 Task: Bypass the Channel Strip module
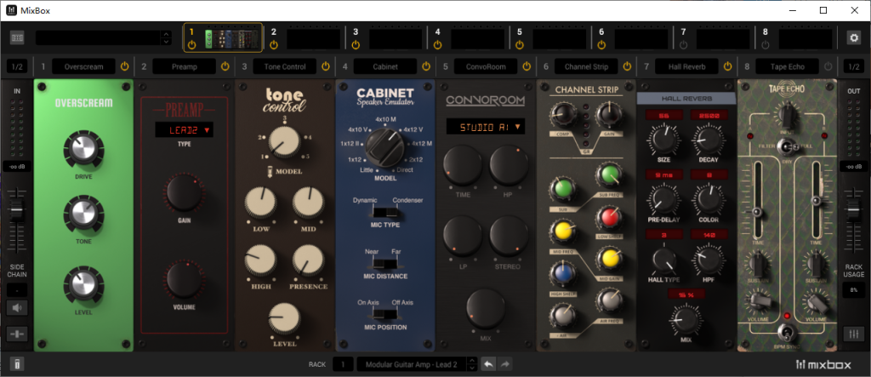pyautogui.click(x=627, y=66)
